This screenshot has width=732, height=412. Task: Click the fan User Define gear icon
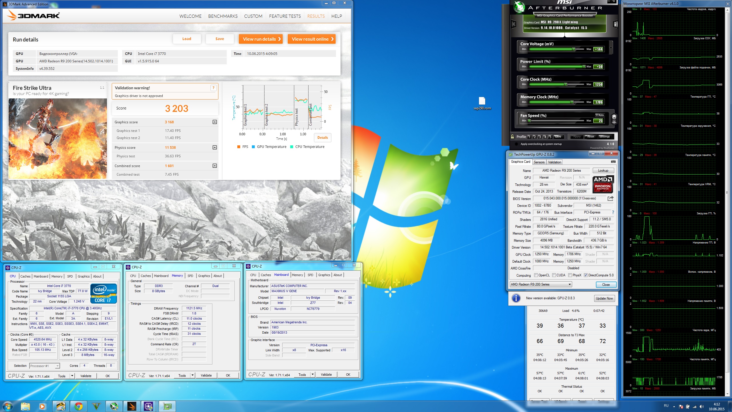614,118
